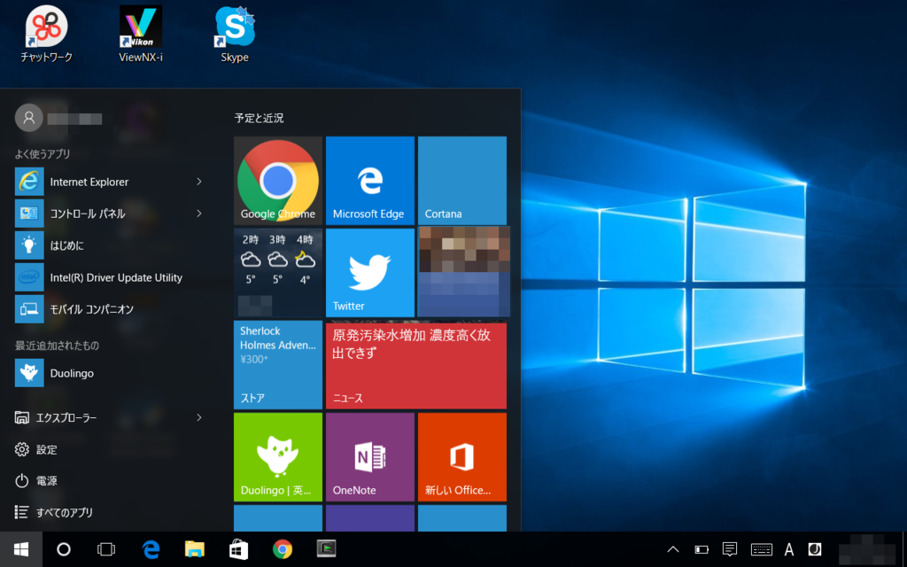The width and height of the screenshot is (907, 567).
Task: Open the Store icon on the taskbar
Action: click(237, 549)
